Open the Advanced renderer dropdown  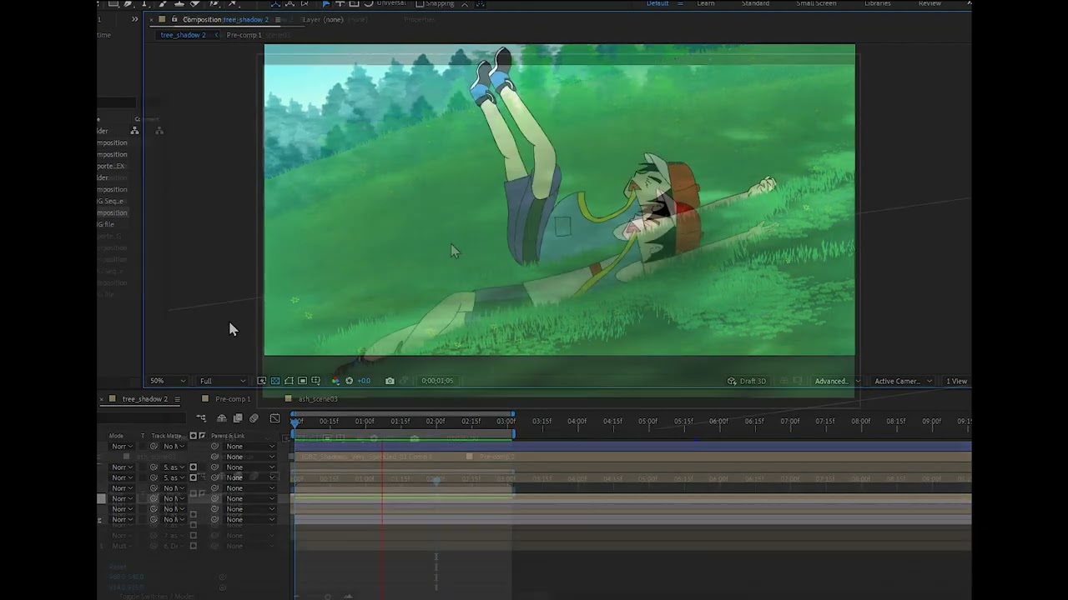pos(837,381)
